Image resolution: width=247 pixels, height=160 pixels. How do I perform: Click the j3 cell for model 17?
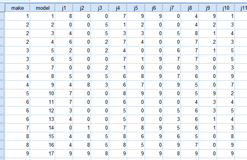click(x=100, y=153)
